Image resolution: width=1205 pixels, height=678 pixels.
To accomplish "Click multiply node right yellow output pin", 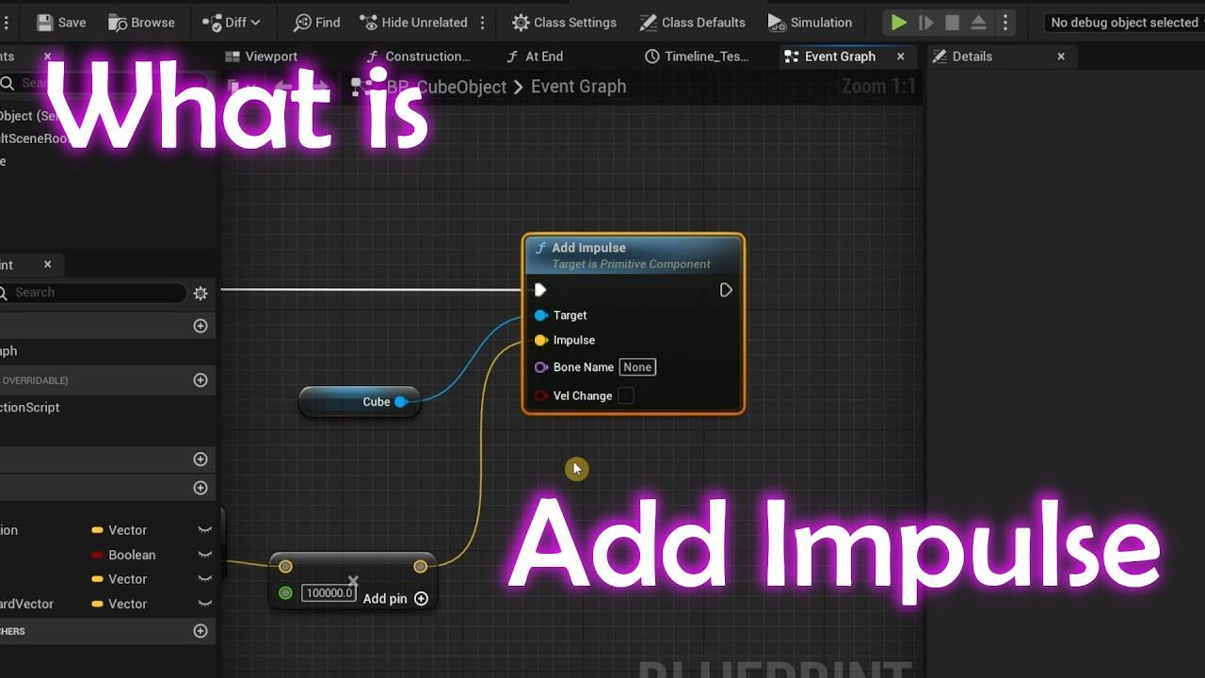I will (x=420, y=566).
